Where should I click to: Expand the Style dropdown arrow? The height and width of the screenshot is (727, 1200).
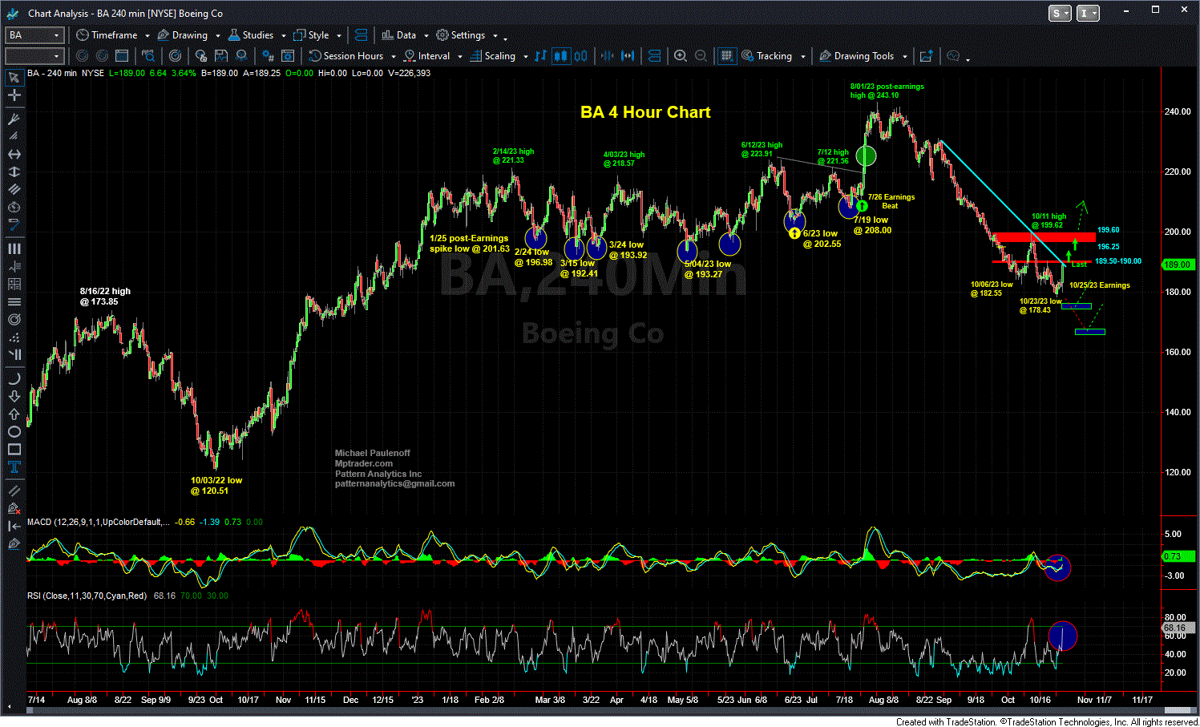point(339,36)
